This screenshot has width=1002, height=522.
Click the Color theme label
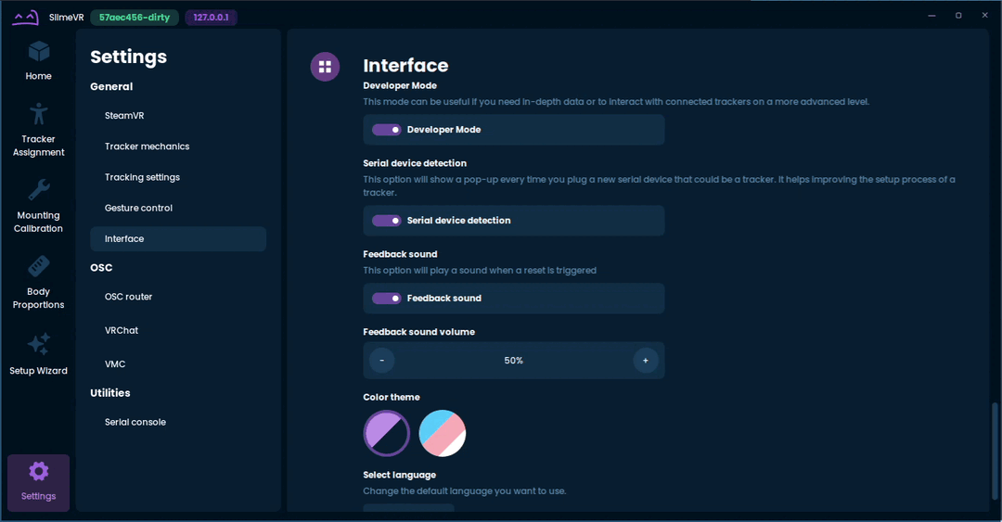(392, 397)
